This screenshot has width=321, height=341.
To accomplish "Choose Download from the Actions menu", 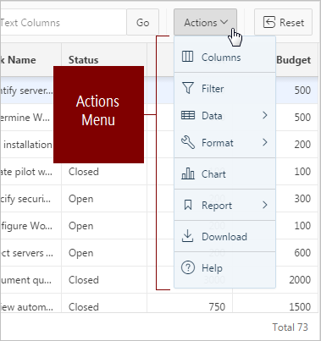I will point(224,236).
